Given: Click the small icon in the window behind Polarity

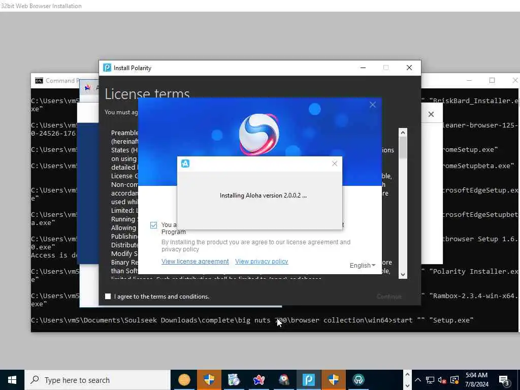Looking at the screenshot, I should tap(87, 87).
